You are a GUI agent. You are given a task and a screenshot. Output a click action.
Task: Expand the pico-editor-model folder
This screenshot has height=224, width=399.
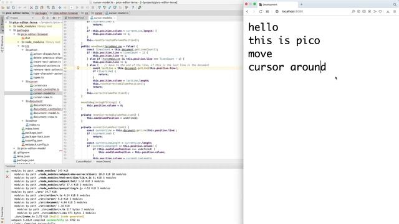coord(14,148)
